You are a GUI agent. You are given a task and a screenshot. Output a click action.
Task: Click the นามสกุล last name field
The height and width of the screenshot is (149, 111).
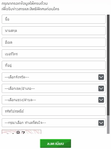(54, 31)
